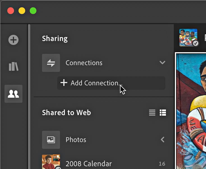Expand the Photos group chevron
Viewport: 206px width, 169px height.
163,140
